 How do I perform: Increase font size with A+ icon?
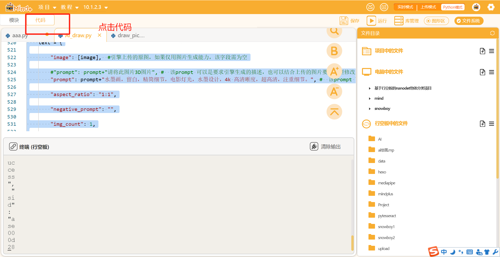click(x=334, y=71)
